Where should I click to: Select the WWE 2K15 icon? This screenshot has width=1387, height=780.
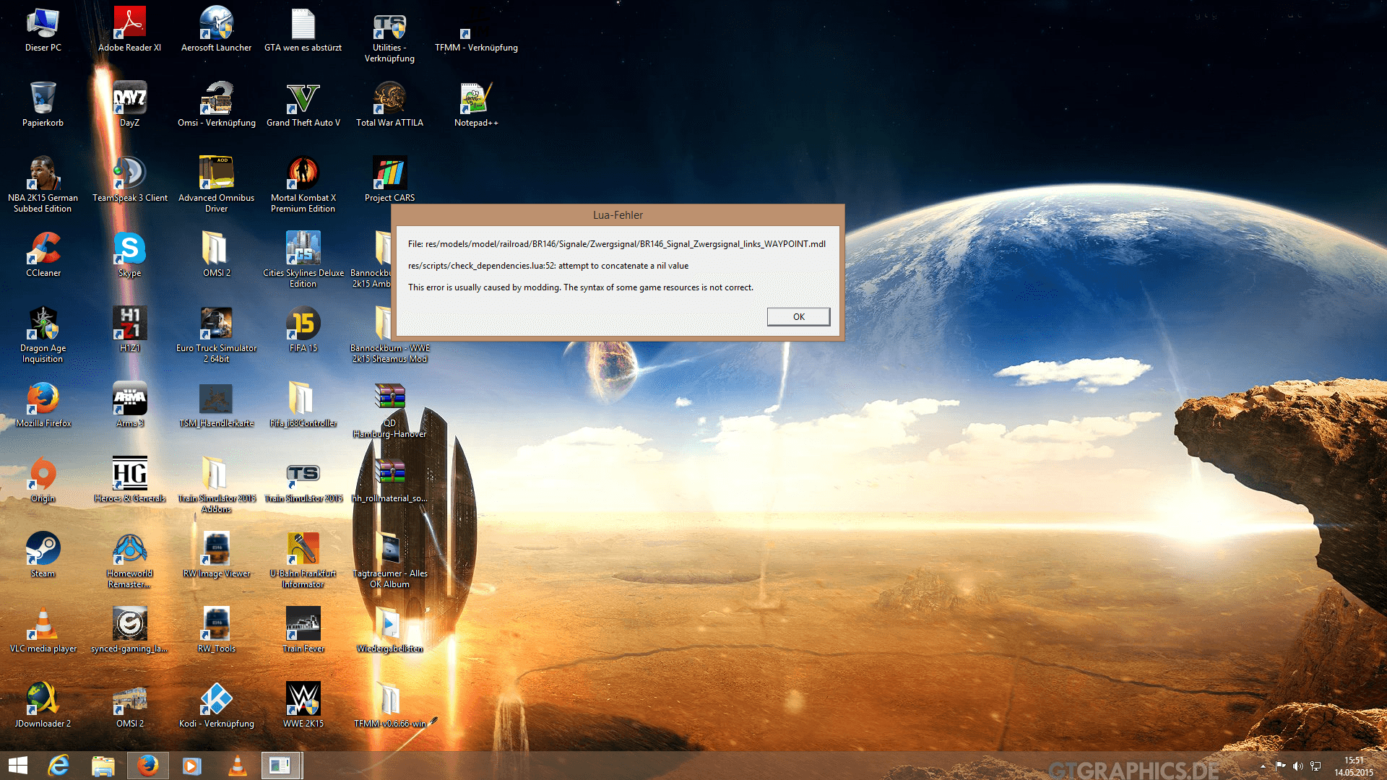coord(303,706)
